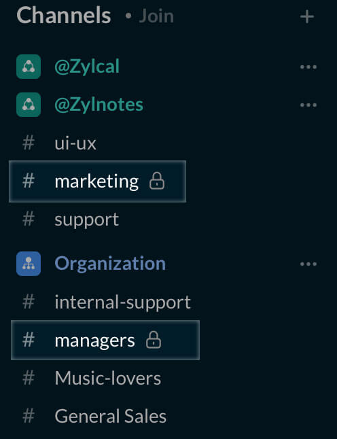Click the green @Zylcal team icon
This screenshot has width=337, height=439.
pyautogui.click(x=29, y=67)
